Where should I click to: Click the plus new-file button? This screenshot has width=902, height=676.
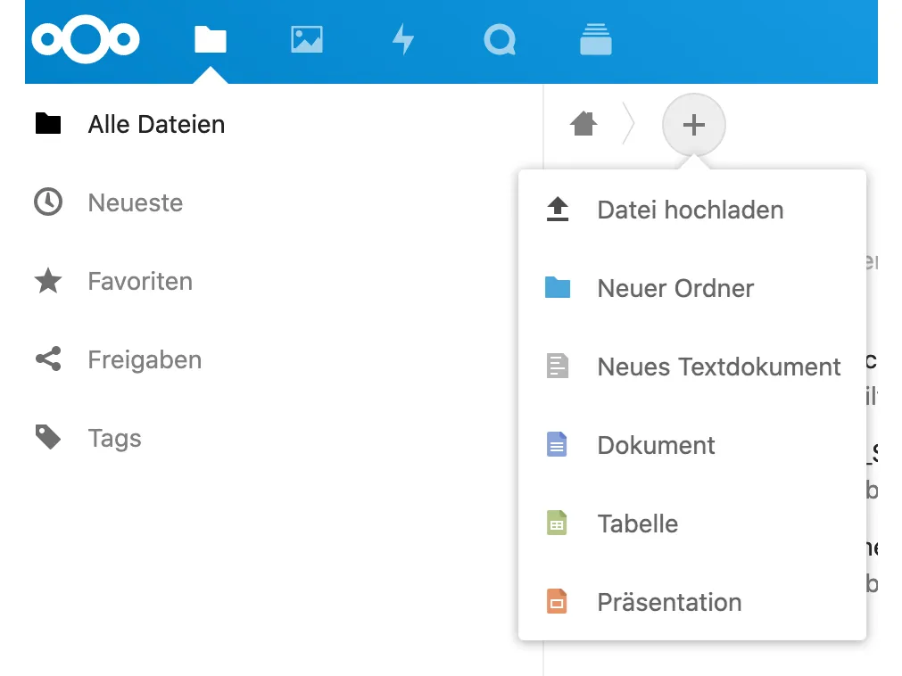694,125
